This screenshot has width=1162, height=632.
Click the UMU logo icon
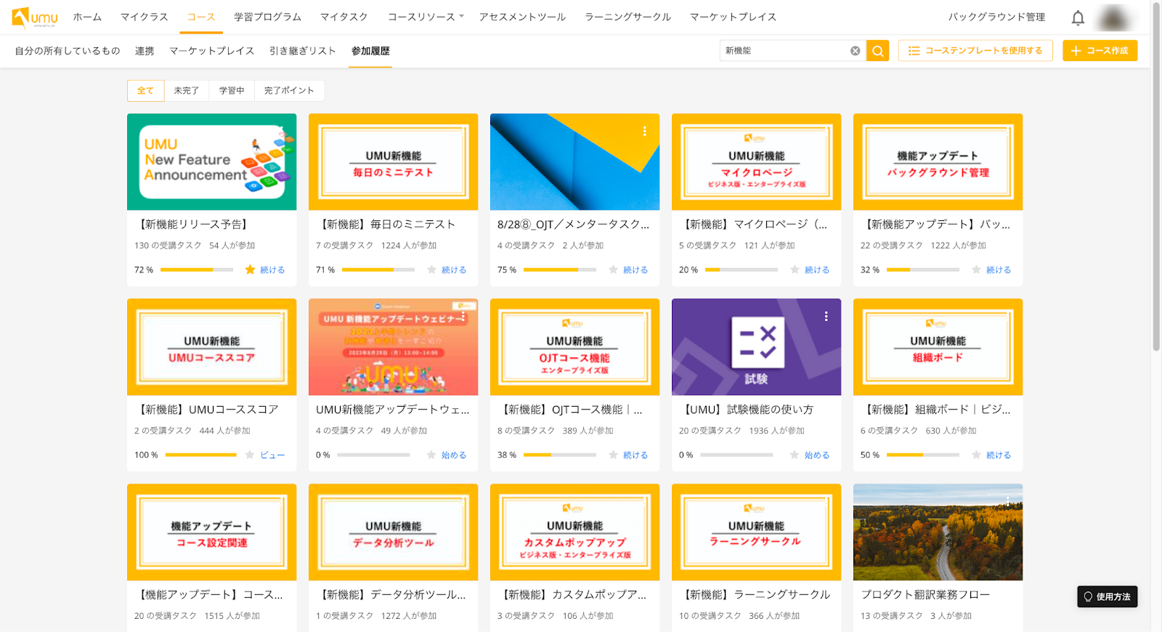pyautogui.click(x=34, y=17)
